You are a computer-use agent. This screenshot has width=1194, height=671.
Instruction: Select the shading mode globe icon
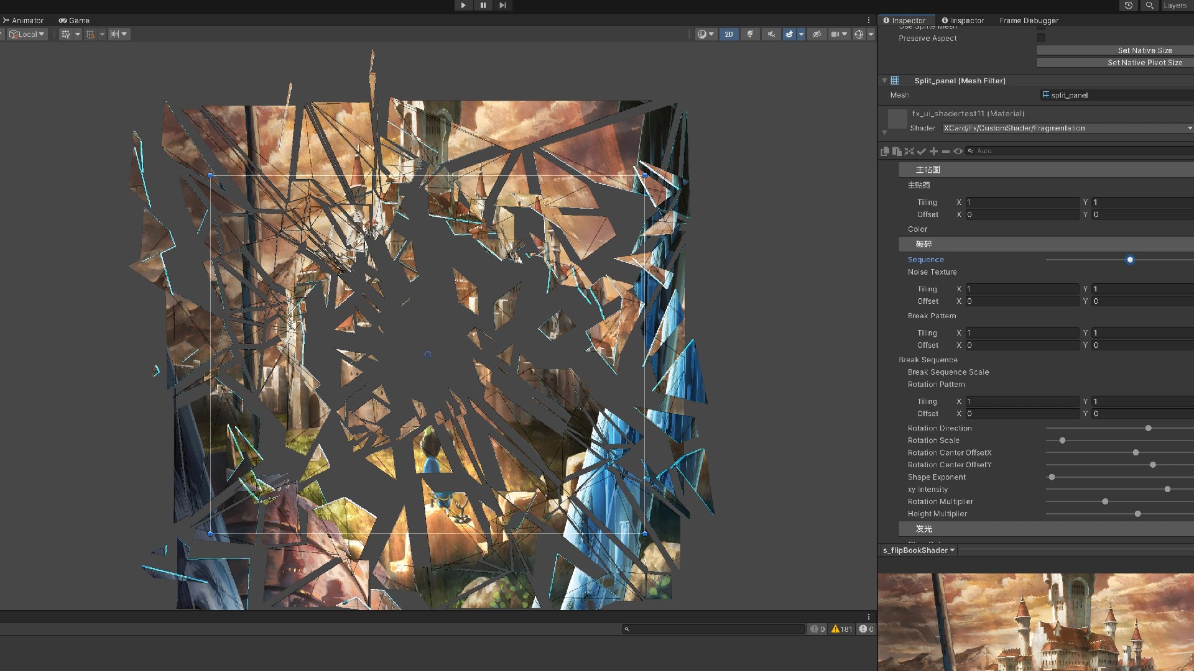click(x=703, y=34)
